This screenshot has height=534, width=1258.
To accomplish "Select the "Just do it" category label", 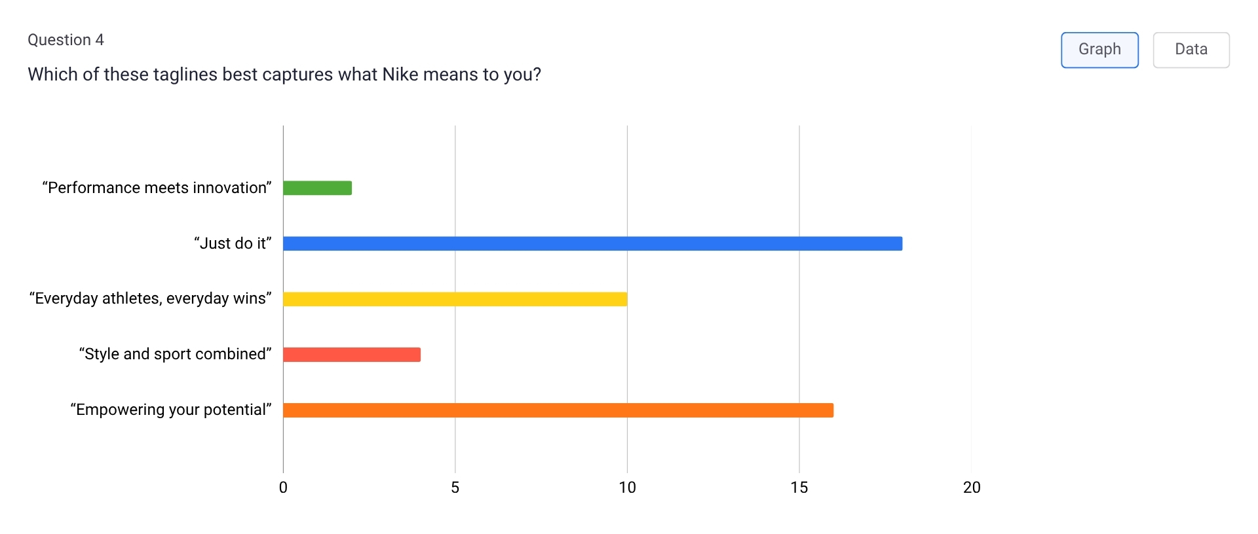I will click(x=233, y=243).
